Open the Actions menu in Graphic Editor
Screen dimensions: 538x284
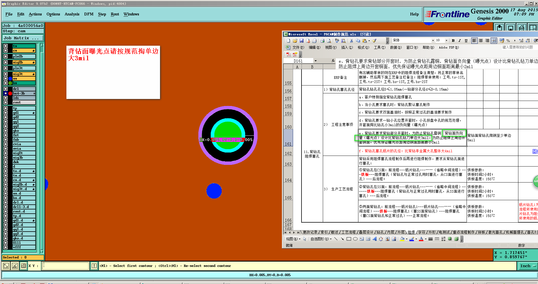pyautogui.click(x=35, y=14)
